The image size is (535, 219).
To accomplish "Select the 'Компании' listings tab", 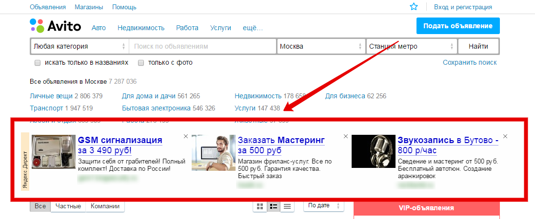I will (105, 206).
